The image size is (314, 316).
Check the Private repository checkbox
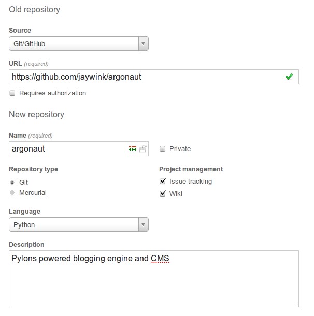pos(162,149)
